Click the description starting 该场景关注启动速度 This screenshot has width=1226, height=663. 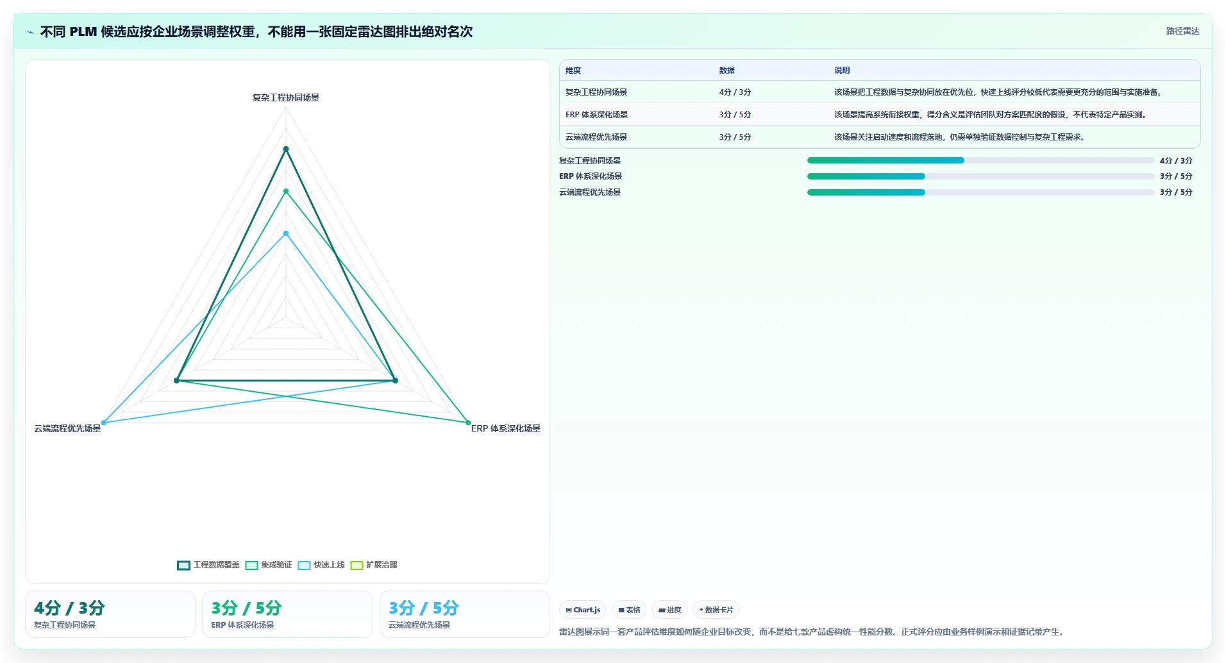click(x=961, y=137)
